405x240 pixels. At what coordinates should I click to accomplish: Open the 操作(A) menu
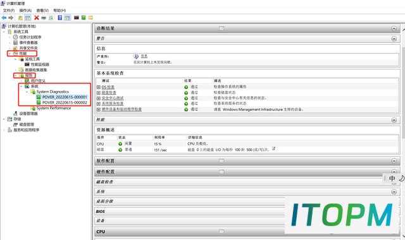click(x=25, y=10)
